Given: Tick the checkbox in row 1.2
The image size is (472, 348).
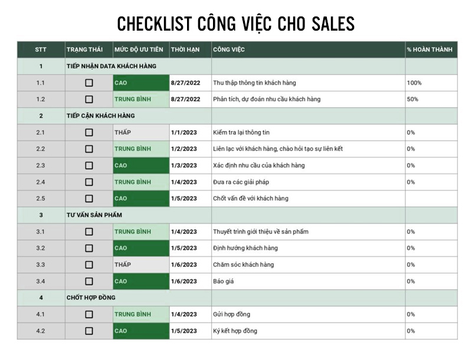Looking at the screenshot, I should [89, 99].
